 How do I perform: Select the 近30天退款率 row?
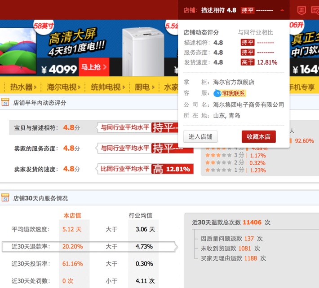click(89, 247)
